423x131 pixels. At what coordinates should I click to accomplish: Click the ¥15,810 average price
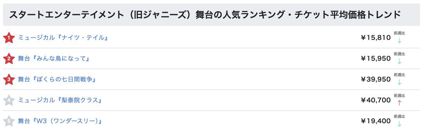pyautogui.click(x=375, y=38)
